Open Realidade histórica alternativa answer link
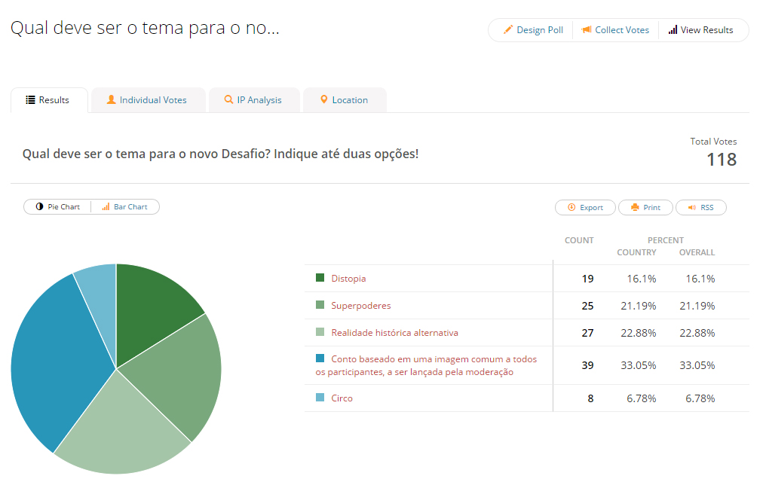This screenshot has height=485, width=766. [x=394, y=333]
